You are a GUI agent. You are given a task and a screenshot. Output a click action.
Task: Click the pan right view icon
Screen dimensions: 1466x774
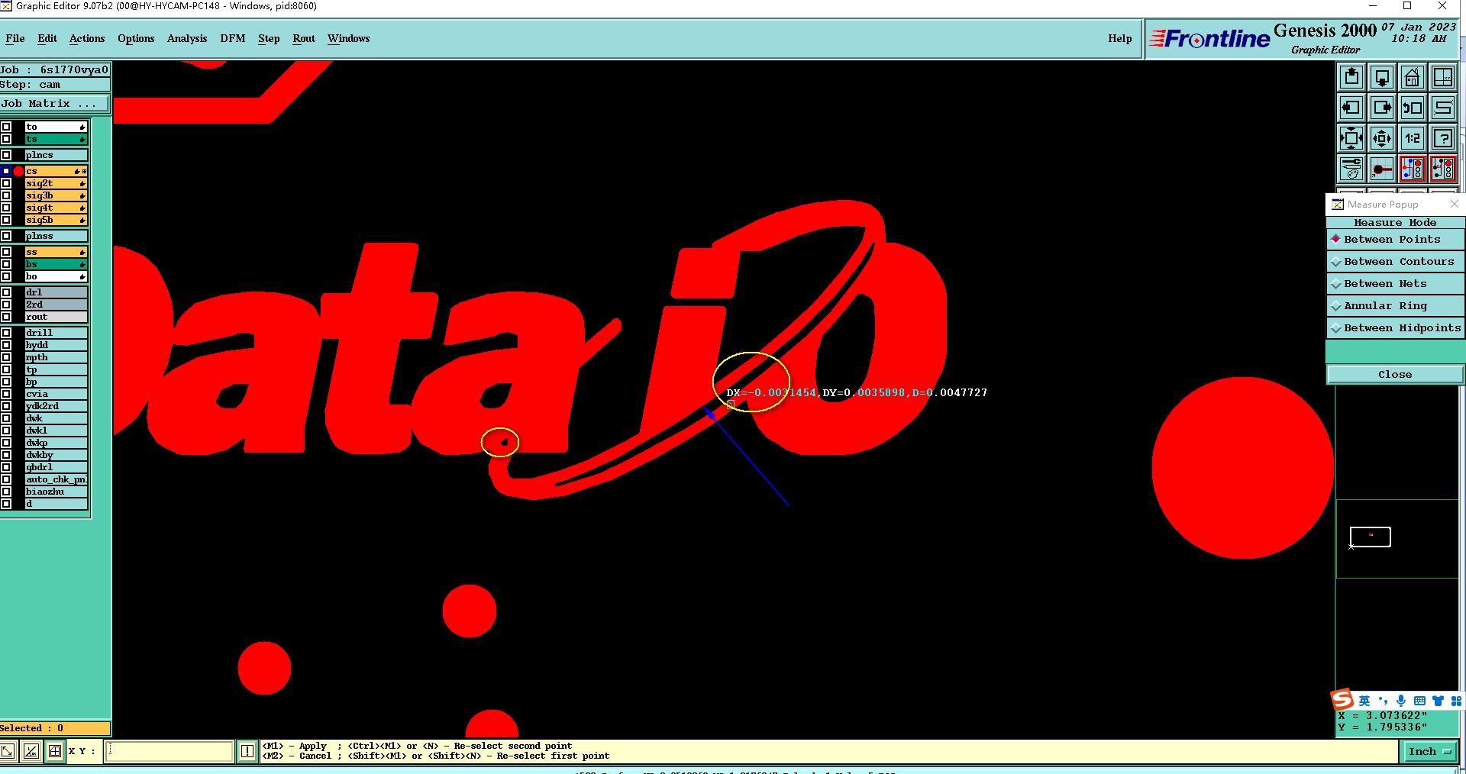pyautogui.click(x=1382, y=108)
